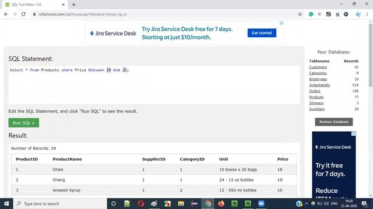The image size is (373, 209).
Task: Click Get started on Jira ad
Action: 262,33
